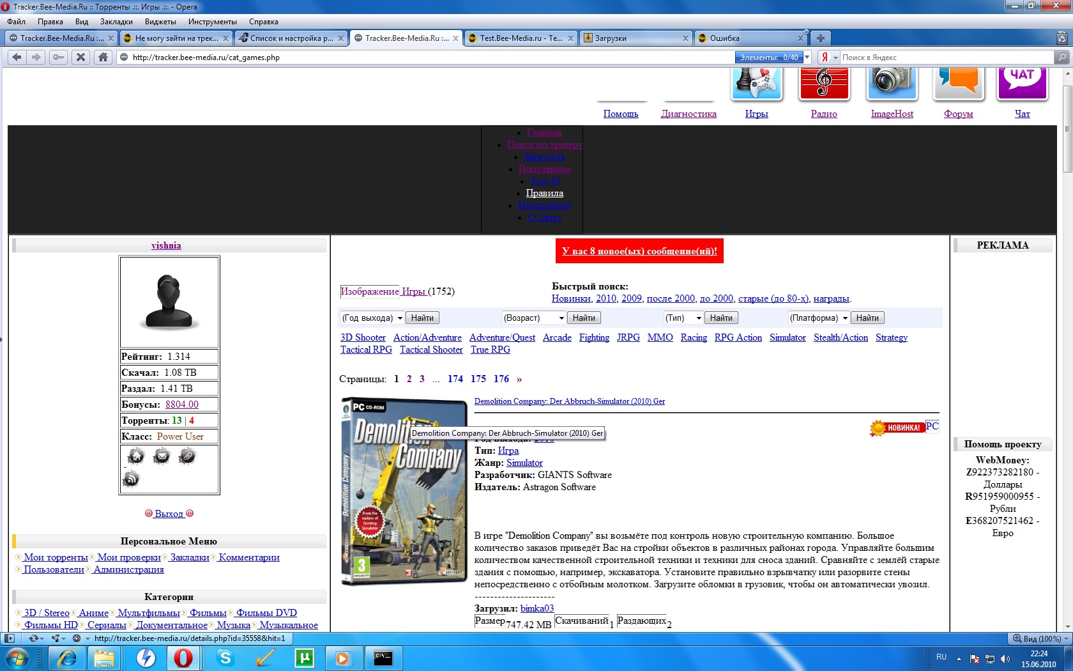Open the Инструменты menu
The height and width of the screenshot is (671, 1073).
[213, 21]
